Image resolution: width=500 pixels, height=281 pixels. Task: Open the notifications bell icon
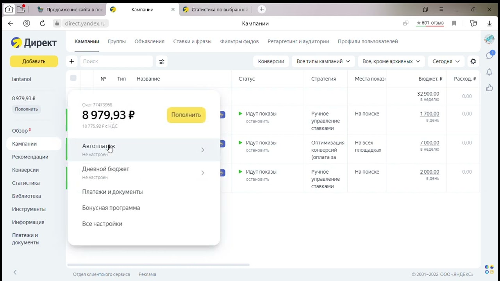[489, 72]
